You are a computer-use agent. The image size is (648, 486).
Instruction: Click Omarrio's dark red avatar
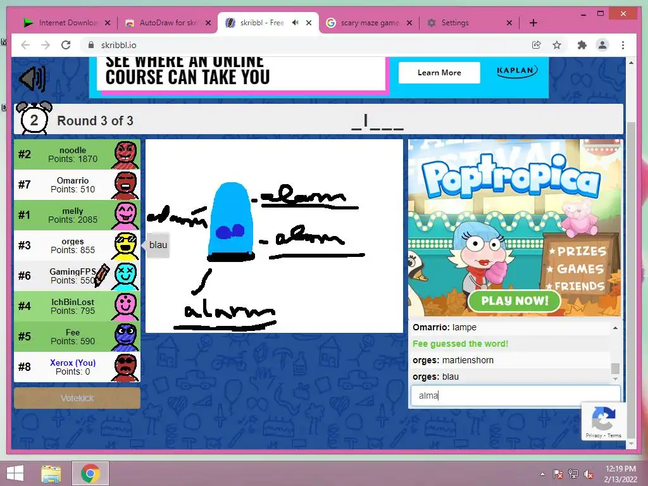(125, 185)
